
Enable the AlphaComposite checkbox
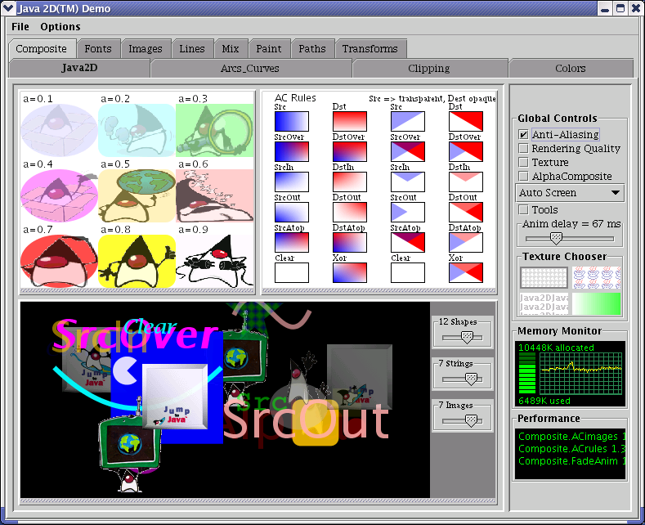coord(523,176)
